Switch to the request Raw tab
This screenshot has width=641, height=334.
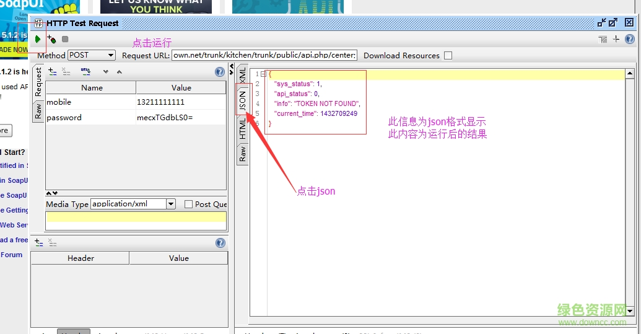tap(38, 111)
